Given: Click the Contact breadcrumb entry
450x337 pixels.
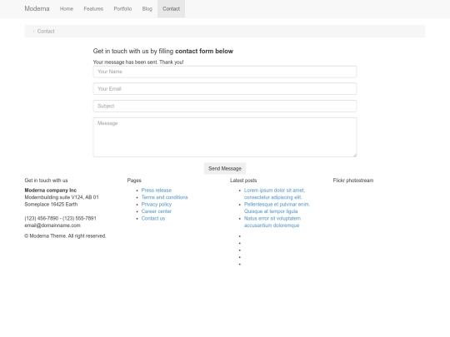Looking at the screenshot, I should 46,32.
